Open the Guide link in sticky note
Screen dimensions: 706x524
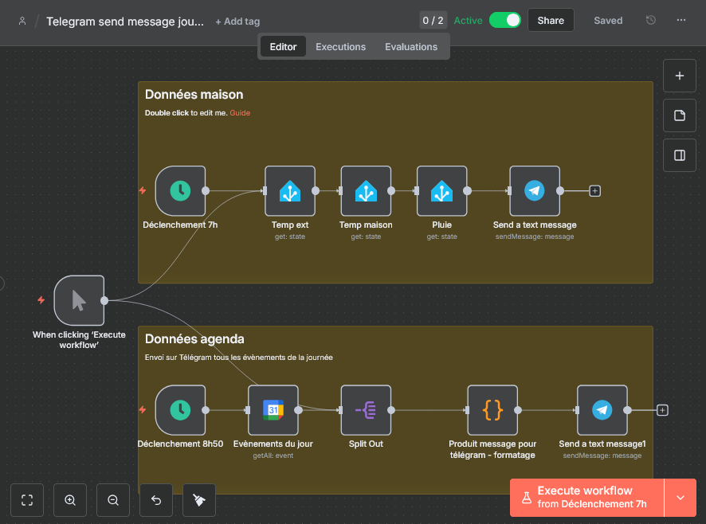click(240, 113)
